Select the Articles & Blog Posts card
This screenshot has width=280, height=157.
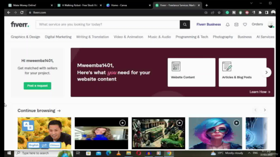[242, 72]
